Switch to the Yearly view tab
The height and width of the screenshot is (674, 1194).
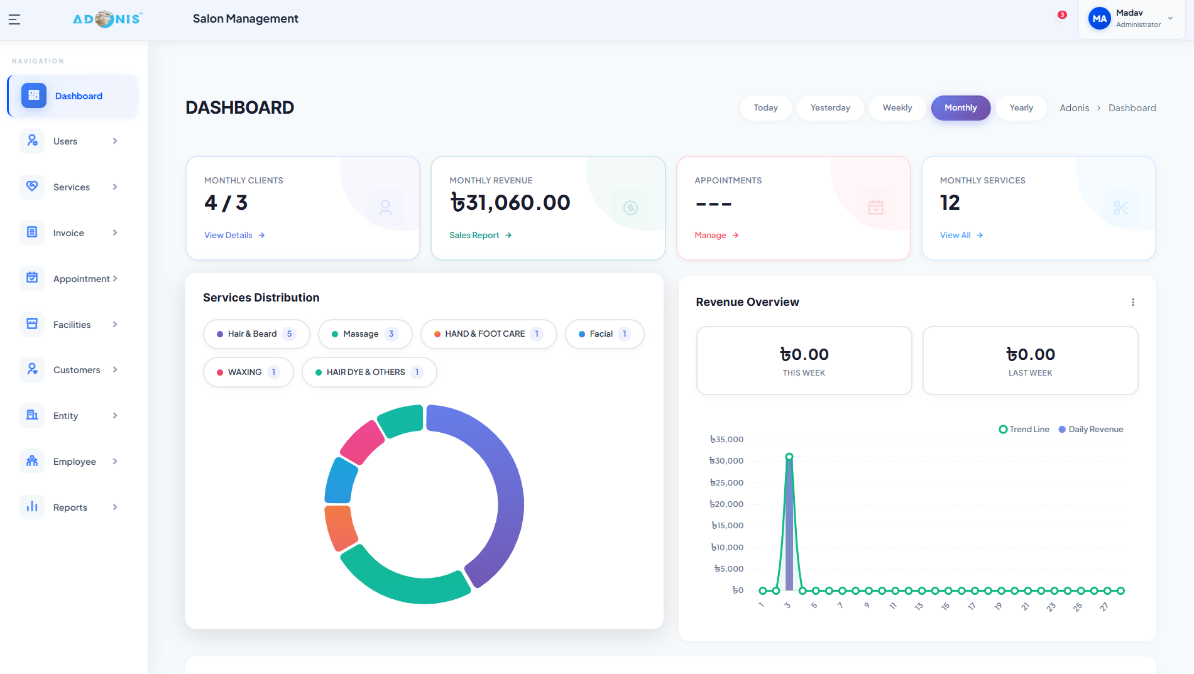pos(1021,107)
